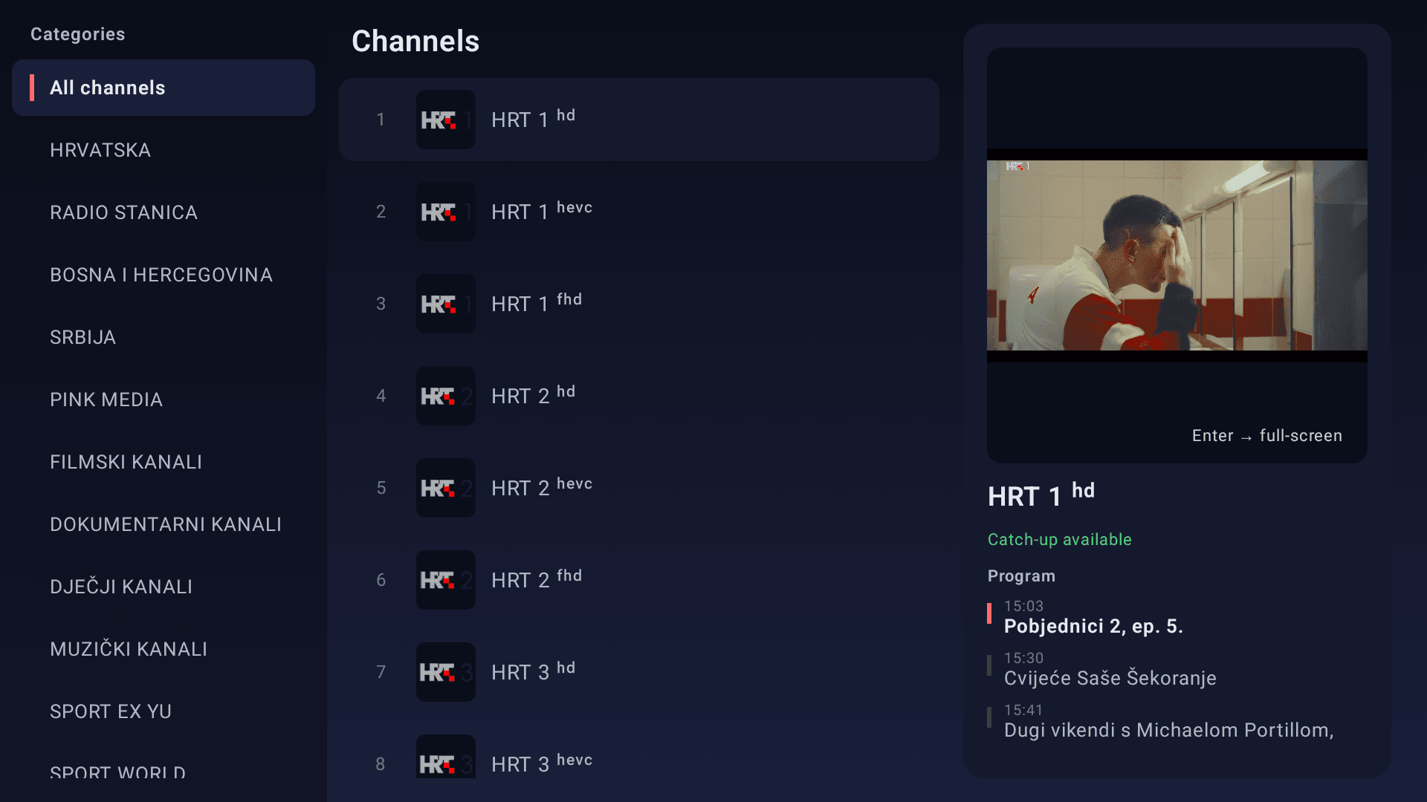This screenshot has height=802, width=1427.
Task: Open the BOSNA I HERCEGOVINA category
Action: (164, 275)
